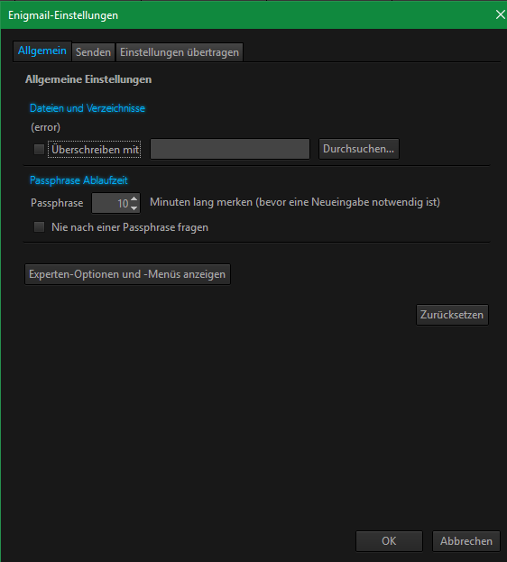This screenshot has width=507, height=562.
Task: Click the Durchsuchen... button
Action: [358, 149]
